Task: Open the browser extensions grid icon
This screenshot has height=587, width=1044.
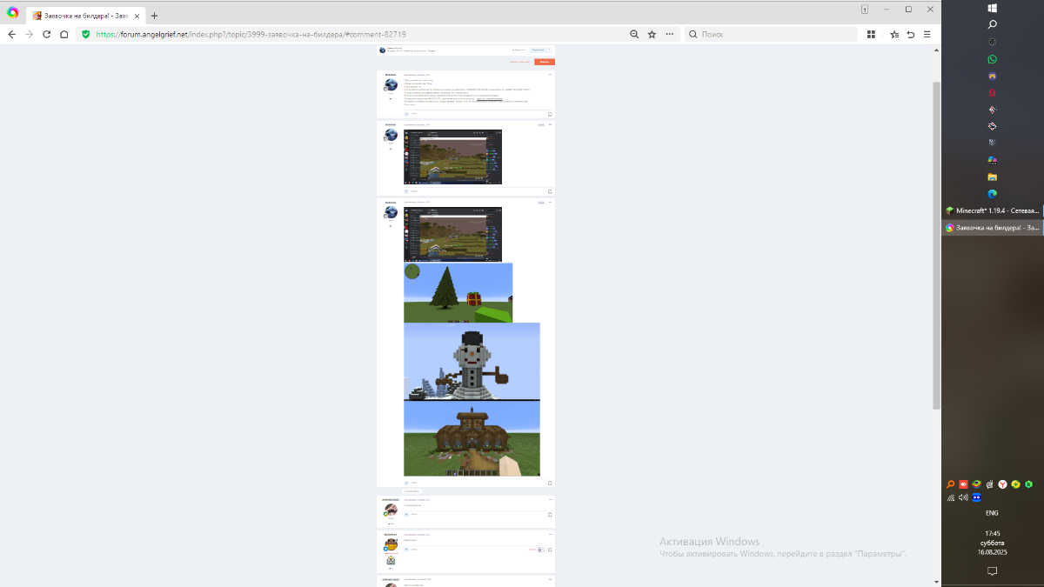Action: click(871, 34)
